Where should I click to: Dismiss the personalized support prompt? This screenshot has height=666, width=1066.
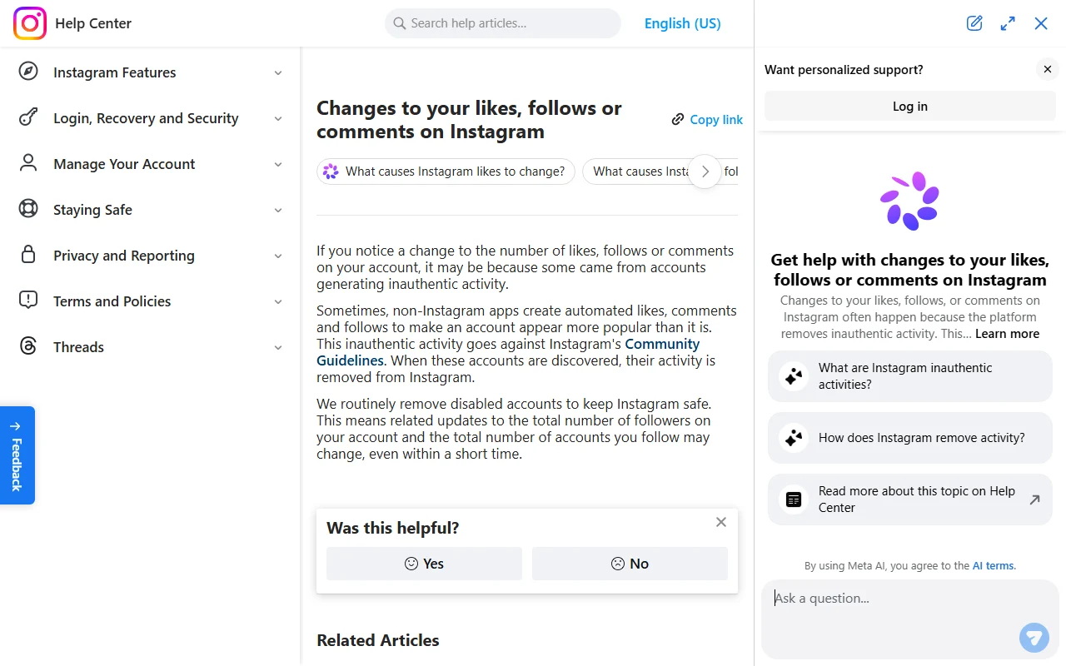pos(1048,69)
